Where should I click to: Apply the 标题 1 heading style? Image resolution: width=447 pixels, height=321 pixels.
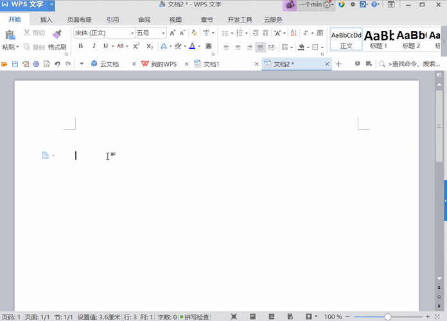point(378,39)
